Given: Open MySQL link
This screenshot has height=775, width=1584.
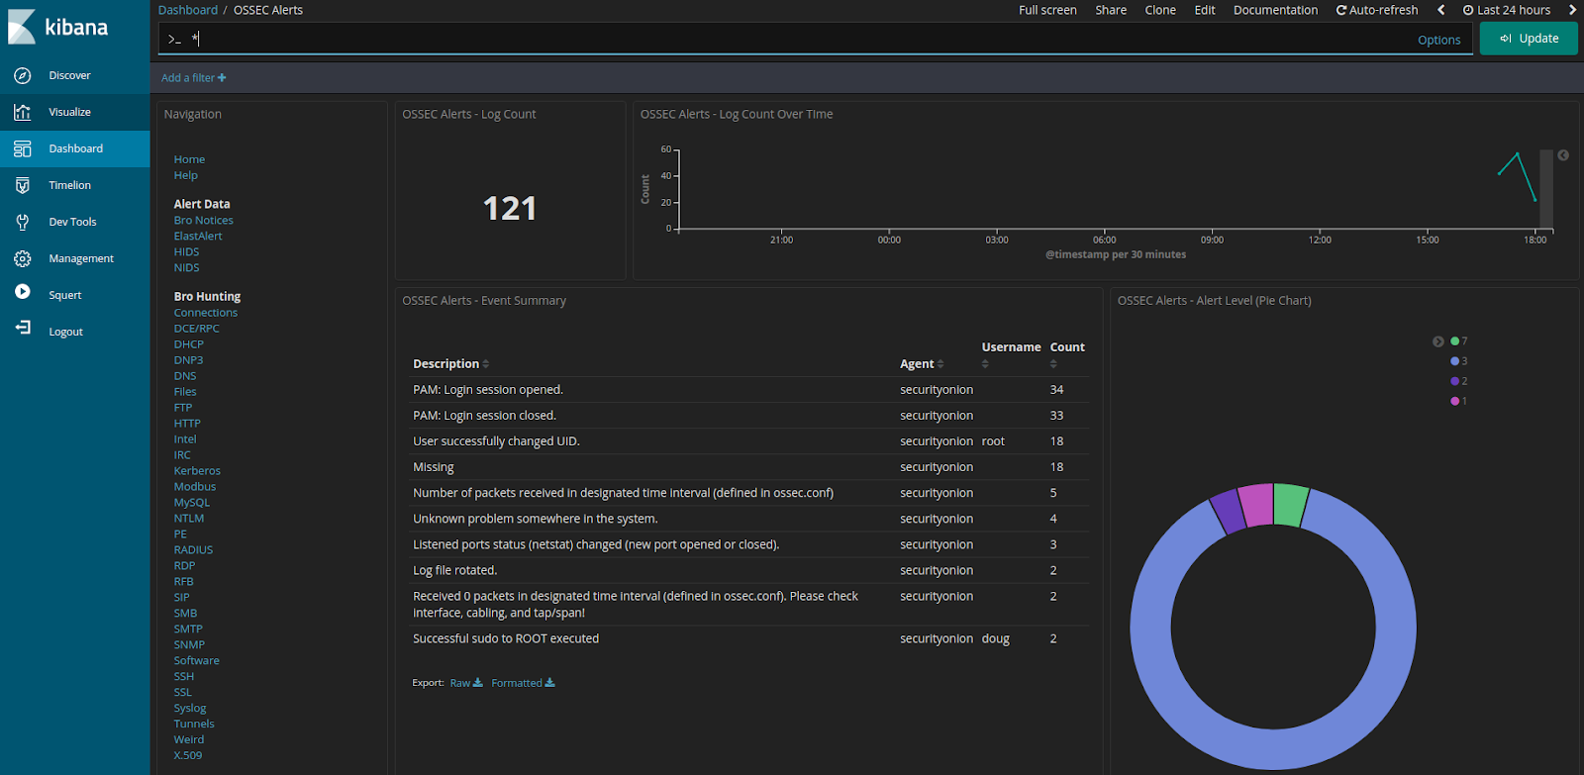Looking at the screenshot, I should coord(192,503).
